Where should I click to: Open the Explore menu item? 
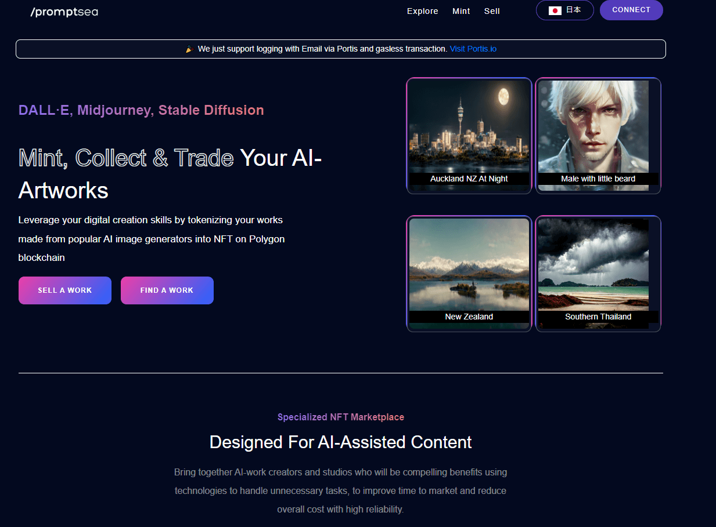(422, 11)
